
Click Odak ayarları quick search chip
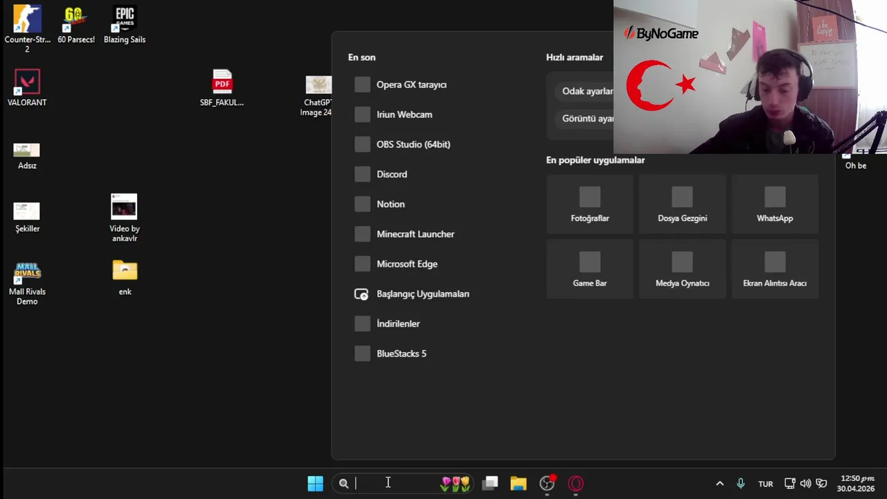(x=586, y=91)
